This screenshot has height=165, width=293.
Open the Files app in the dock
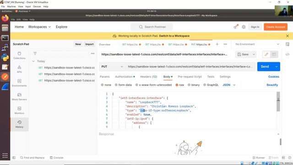point(5,28)
